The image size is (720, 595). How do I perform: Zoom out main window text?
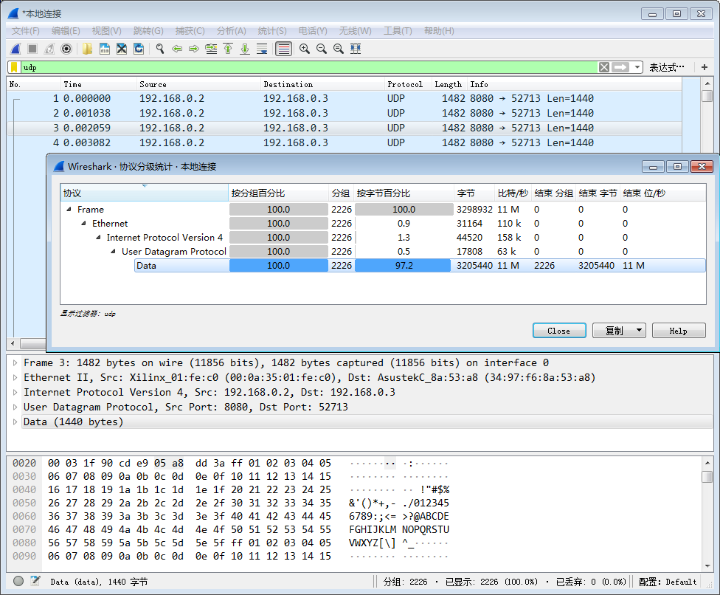322,49
